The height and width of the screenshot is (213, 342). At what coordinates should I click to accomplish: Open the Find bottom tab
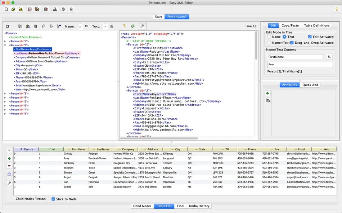click(x=180, y=206)
